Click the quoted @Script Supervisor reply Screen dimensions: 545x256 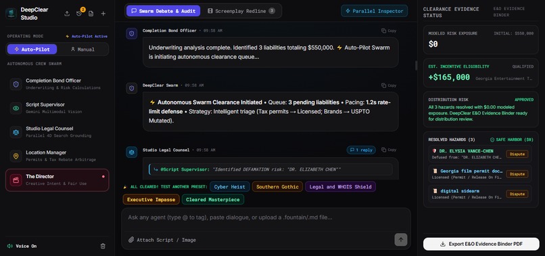tap(270, 169)
